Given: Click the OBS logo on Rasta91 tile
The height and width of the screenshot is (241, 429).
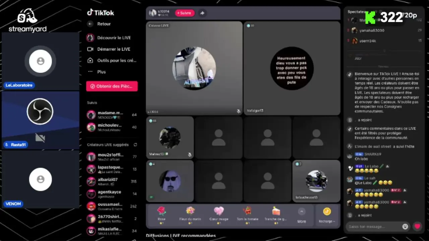Looking at the screenshot, I should tap(40, 111).
